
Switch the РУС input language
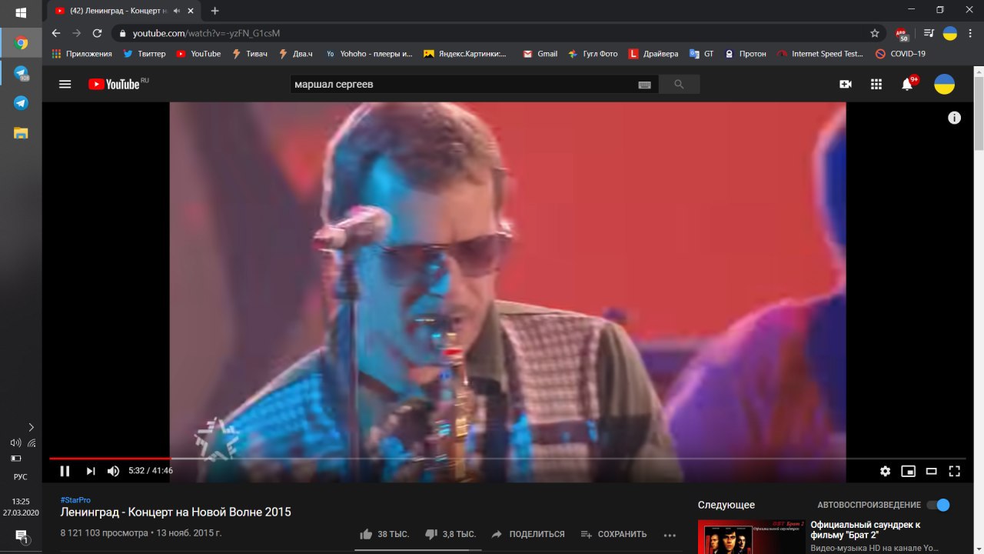[x=21, y=477]
